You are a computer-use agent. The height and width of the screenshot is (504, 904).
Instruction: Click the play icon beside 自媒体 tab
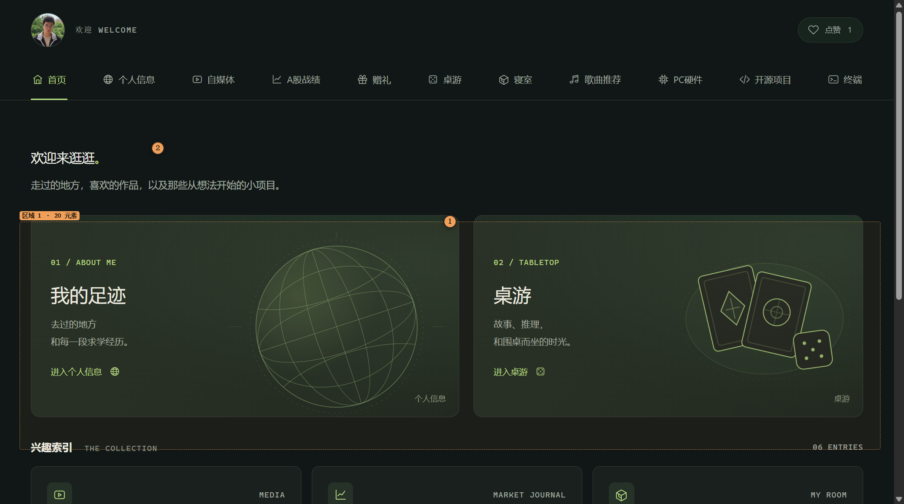[x=197, y=80]
